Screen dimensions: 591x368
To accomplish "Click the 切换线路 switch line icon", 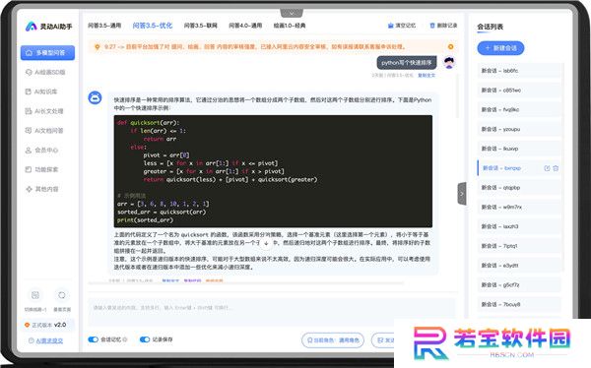I will point(35,295).
